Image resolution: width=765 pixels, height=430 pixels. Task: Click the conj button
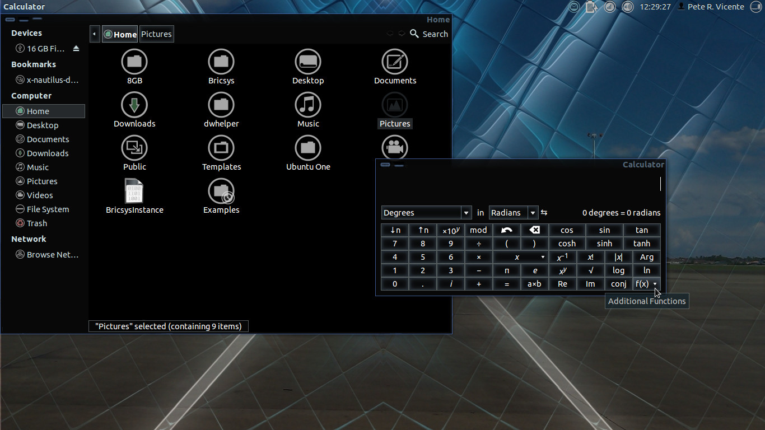pyautogui.click(x=619, y=284)
